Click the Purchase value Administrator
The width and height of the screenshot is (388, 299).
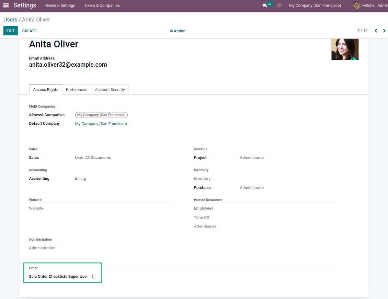click(x=252, y=188)
